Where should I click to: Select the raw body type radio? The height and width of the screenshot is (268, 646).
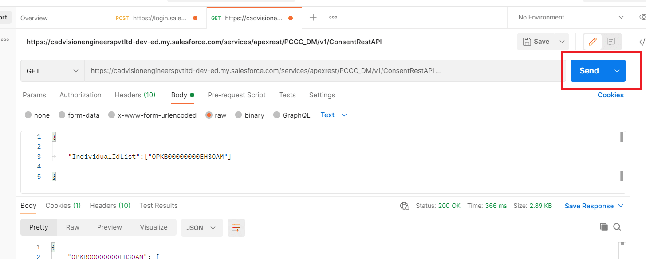coord(209,115)
